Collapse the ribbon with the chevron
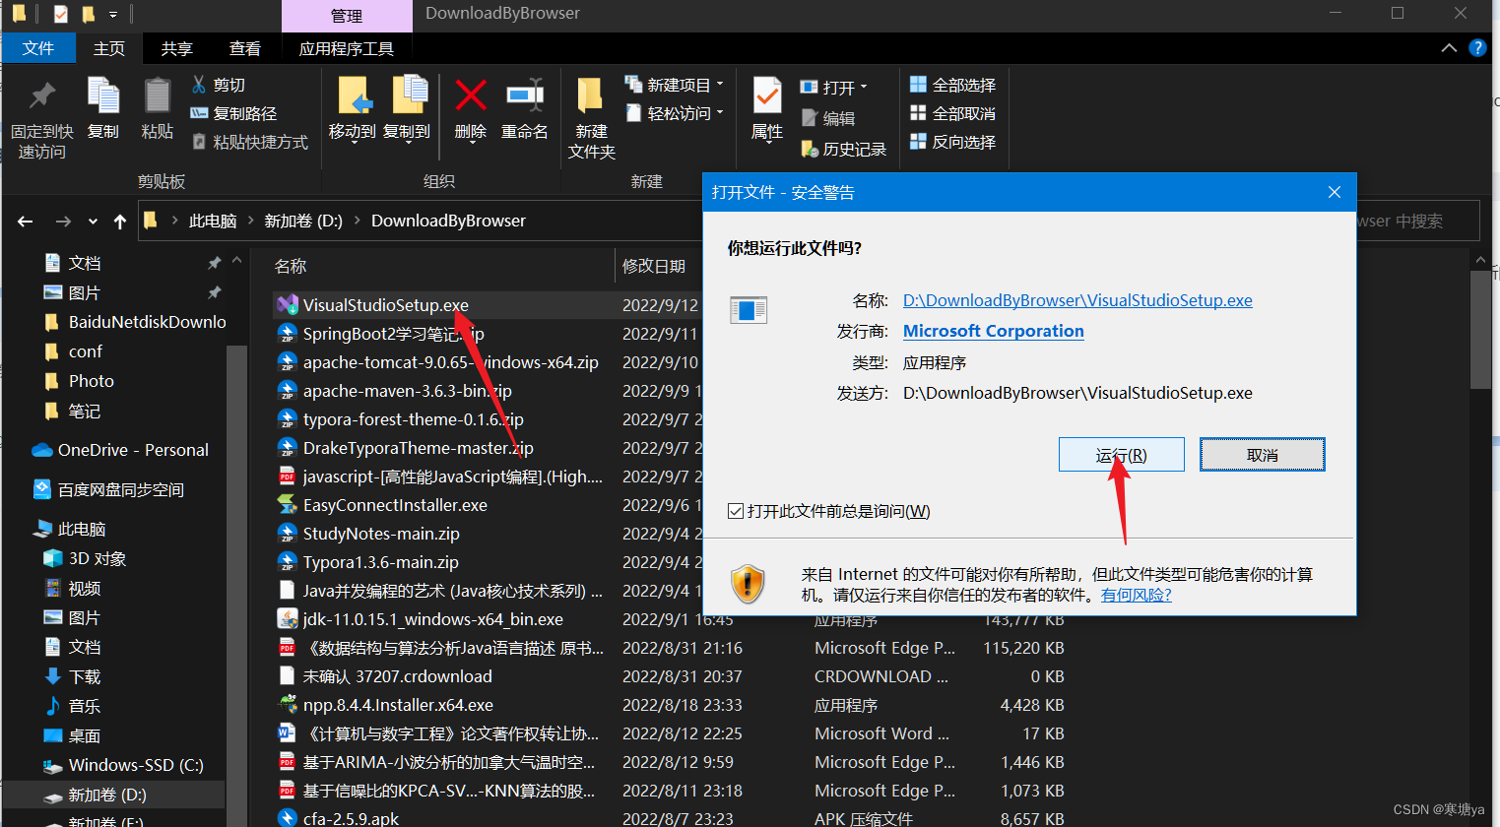The height and width of the screenshot is (827, 1500). click(x=1449, y=47)
